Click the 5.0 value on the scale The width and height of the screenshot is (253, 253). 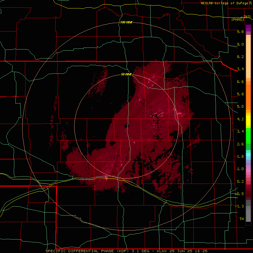point(240,107)
